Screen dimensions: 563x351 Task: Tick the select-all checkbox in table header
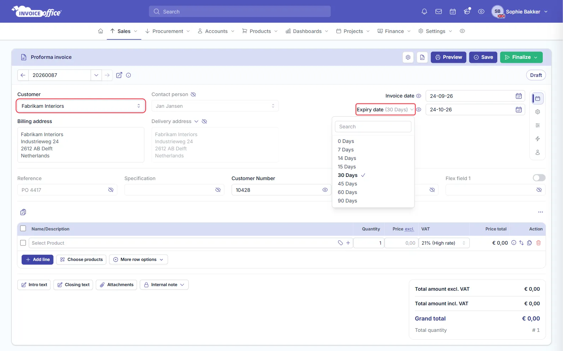(x=23, y=229)
